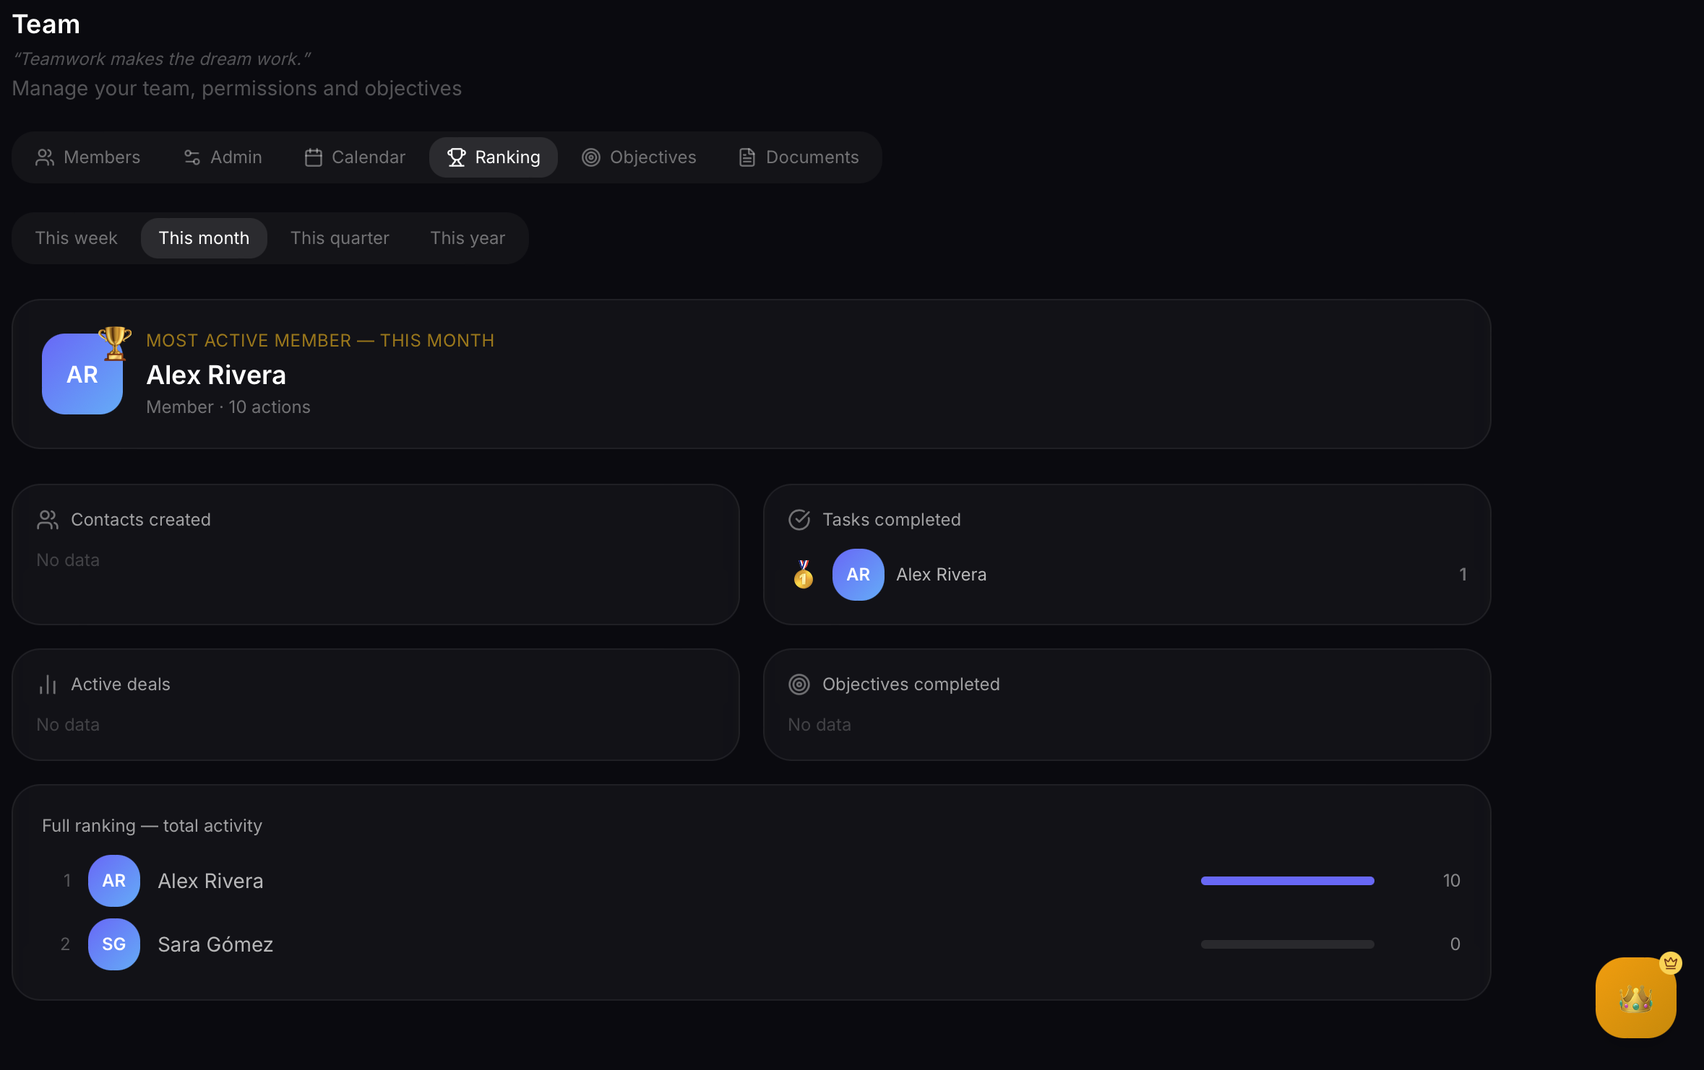Click the Alex Rivera heading in most active card
The image size is (1704, 1070).
point(216,375)
